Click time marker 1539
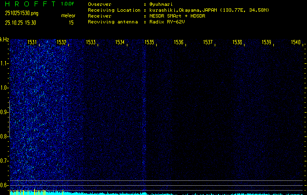Screen dimensions: 307x195 [x=266, y=42]
